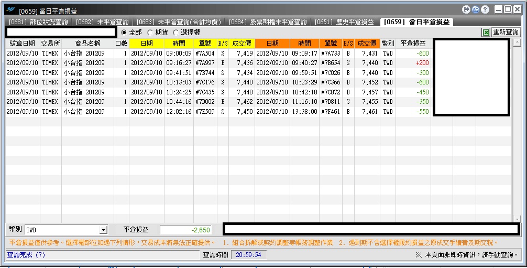The height and width of the screenshot is (268, 527).
Task: Select the 期貨 radio button
Action: pyautogui.click(x=150, y=33)
